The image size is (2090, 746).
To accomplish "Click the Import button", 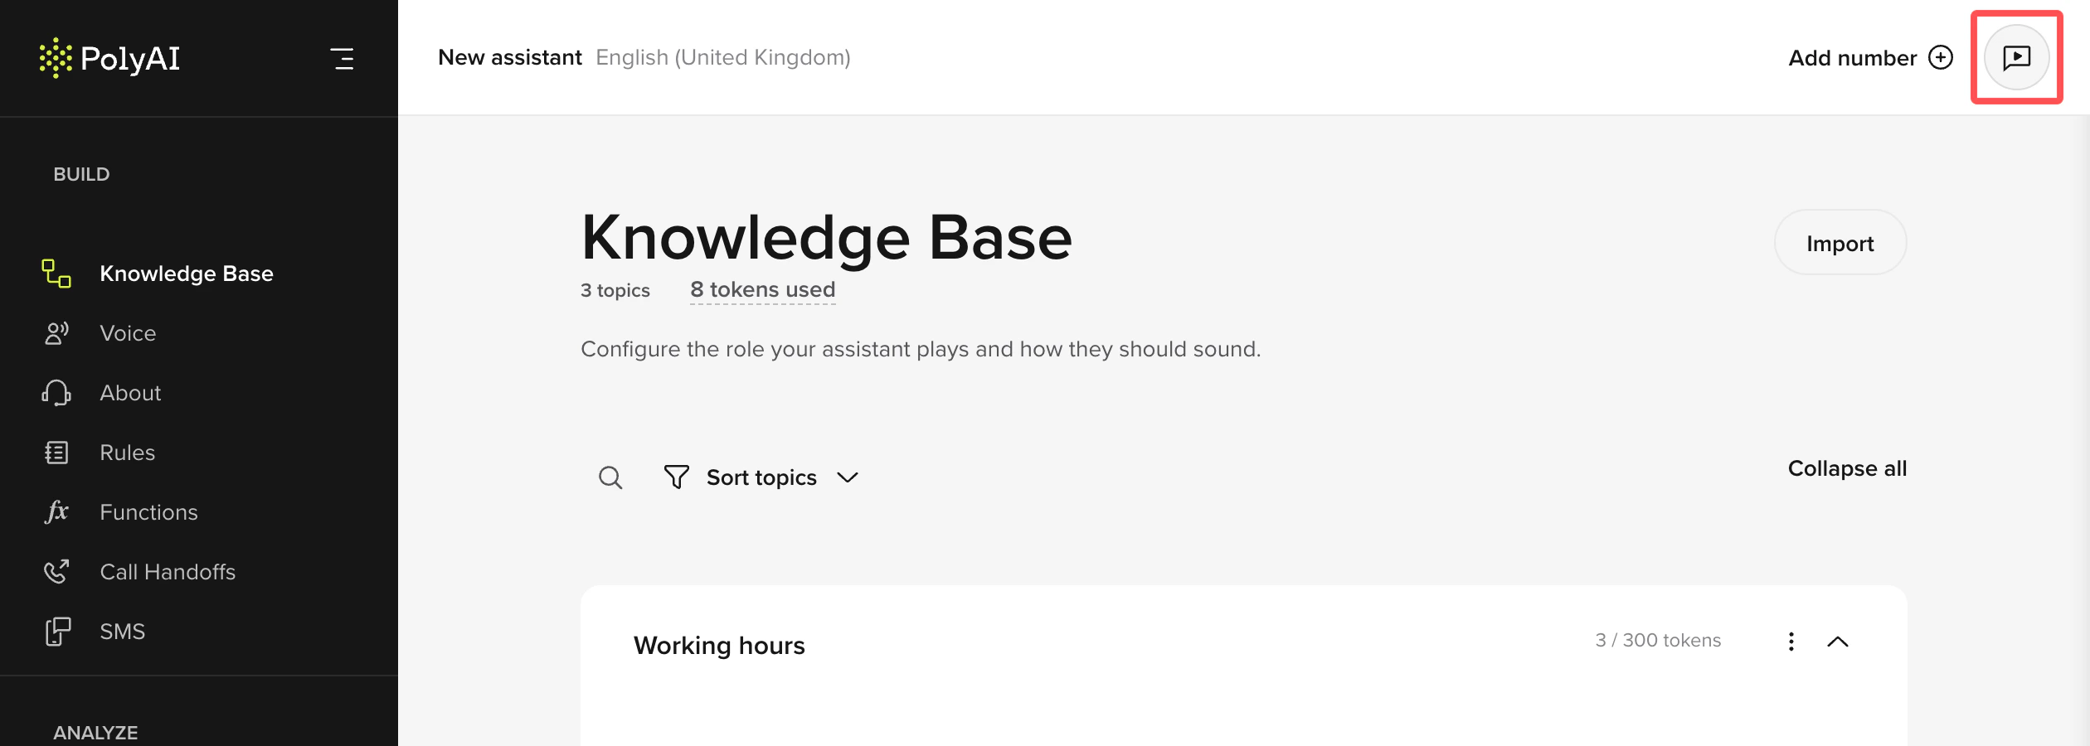I will pos(1840,243).
